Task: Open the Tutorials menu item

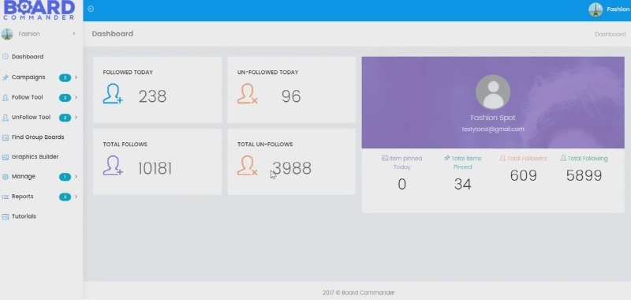Action: click(x=24, y=216)
